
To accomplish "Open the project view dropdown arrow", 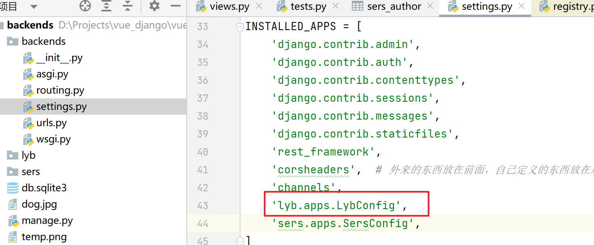I will point(33,7).
